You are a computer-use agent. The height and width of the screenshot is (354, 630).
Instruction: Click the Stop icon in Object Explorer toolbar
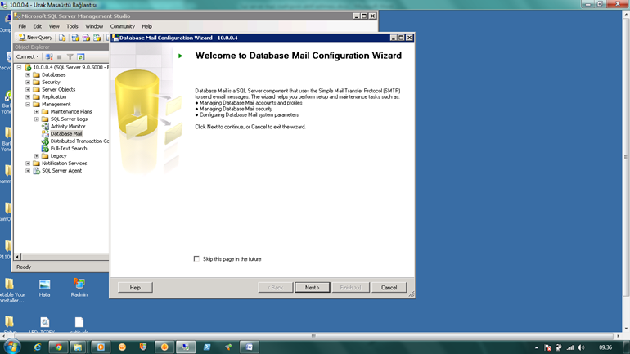60,57
